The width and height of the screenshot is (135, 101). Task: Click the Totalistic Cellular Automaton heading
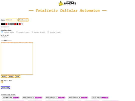[x=68, y=10]
